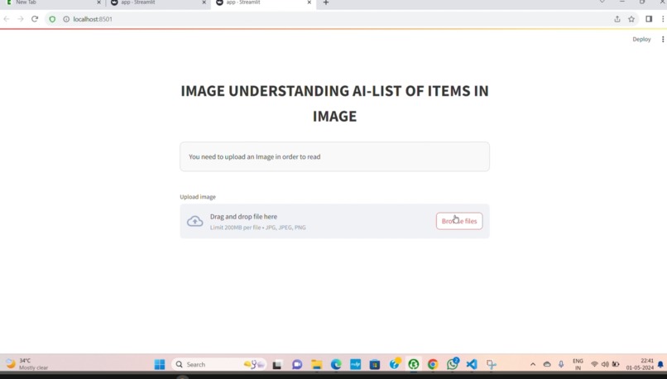Open Task View on the taskbar
The image size is (667, 379).
(x=277, y=365)
